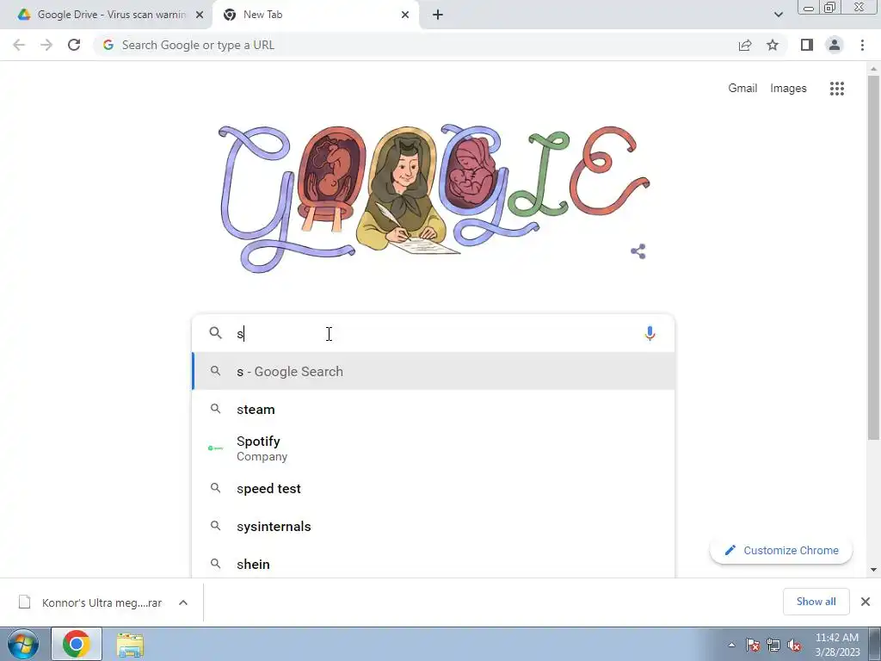Open Gmail link
Screen dimensions: 881x661
coord(742,89)
